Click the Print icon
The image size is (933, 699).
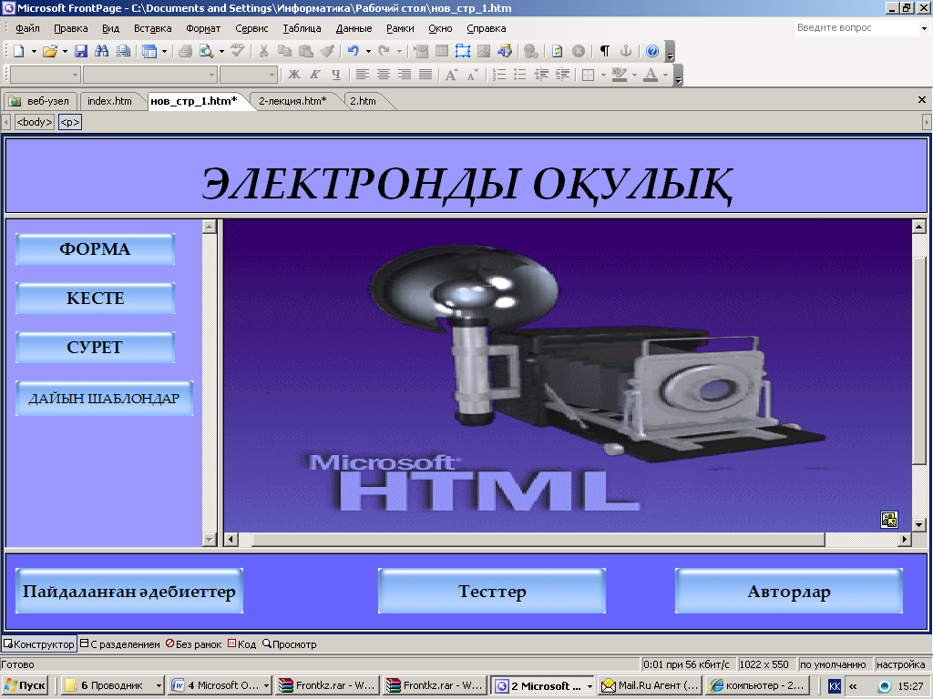coord(185,51)
